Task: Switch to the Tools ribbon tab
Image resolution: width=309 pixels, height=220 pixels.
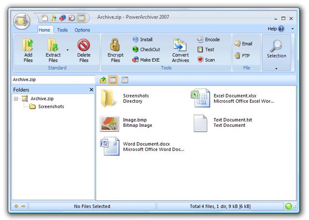Action: [62, 30]
